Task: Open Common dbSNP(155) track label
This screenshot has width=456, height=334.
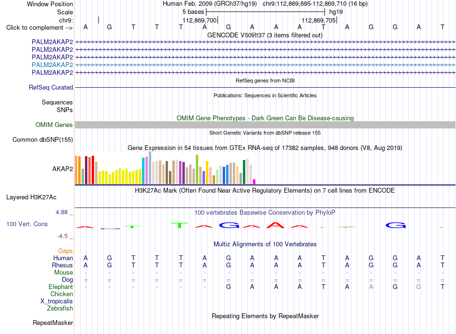Action: 43,140
